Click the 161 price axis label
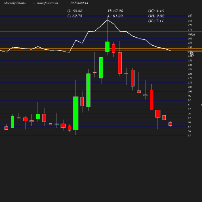This screenshot has width=202, height=202. tap(190, 39)
